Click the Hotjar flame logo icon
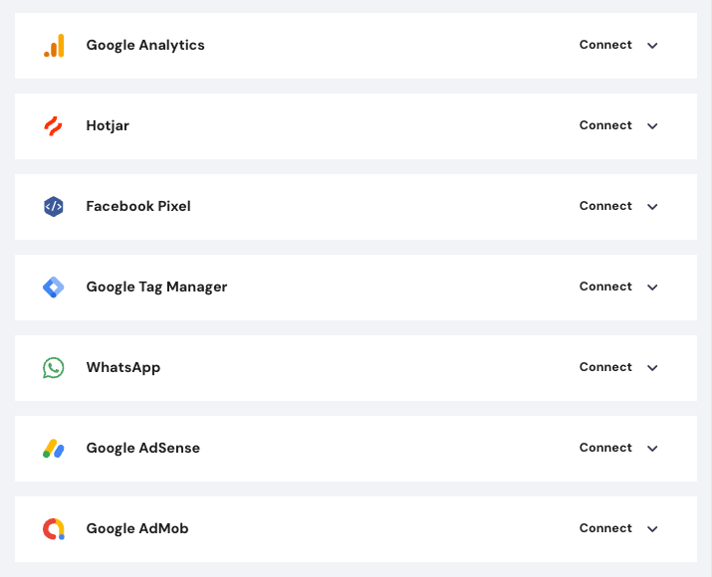The height and width of the screenshot is (577, 712). pos(54,126)
